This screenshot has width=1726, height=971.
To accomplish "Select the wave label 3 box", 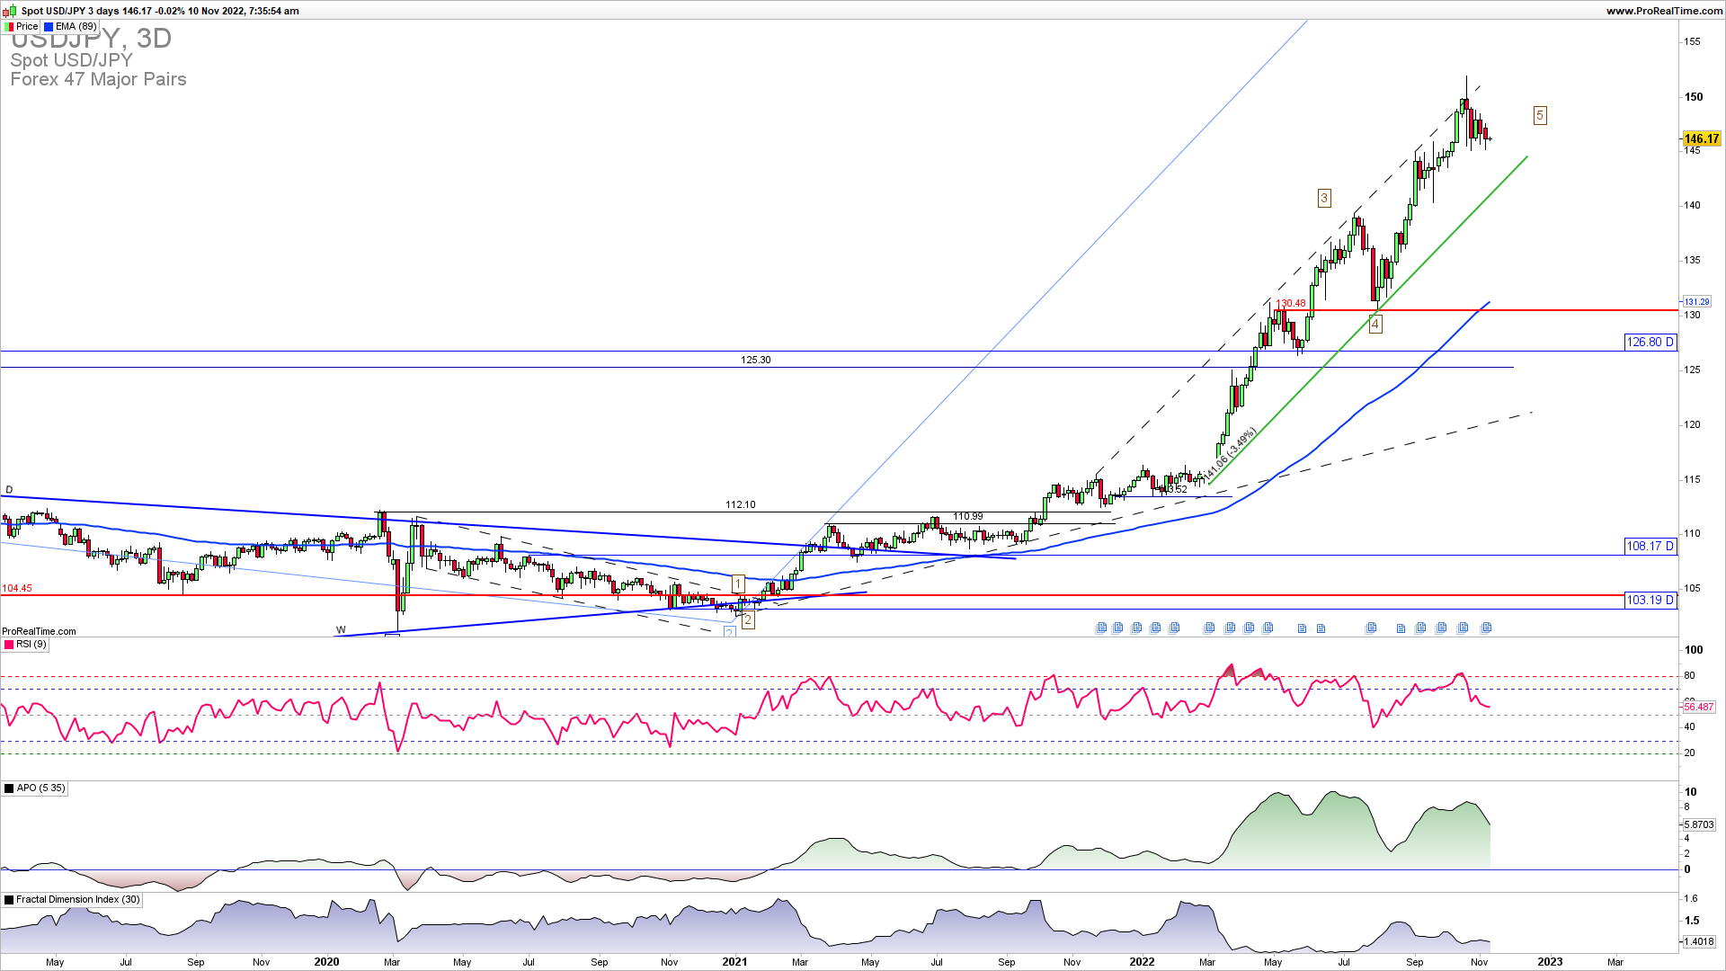I will coord(1324,198).
